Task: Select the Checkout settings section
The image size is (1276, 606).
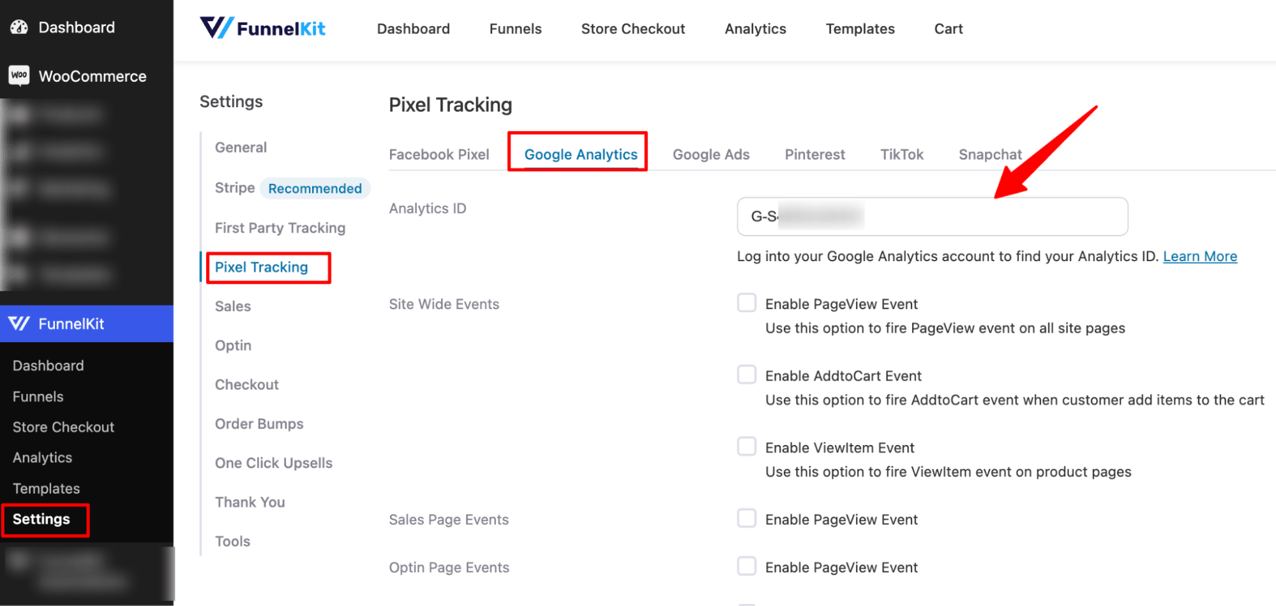Action: pyautogui.click(x=246, y=384)
